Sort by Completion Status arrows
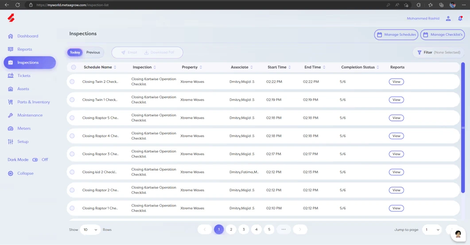 tap(378, 67)
